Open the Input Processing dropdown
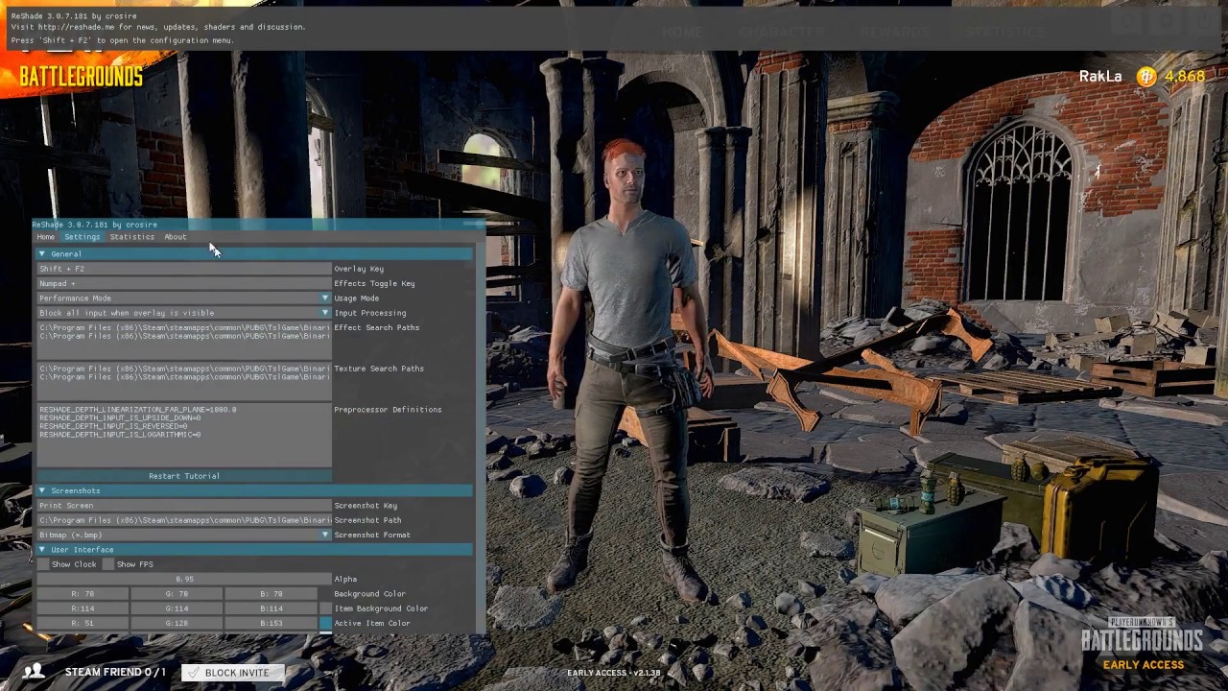Image resolution: width=1228 pixels, height=691 pixels. pos(184,313)
